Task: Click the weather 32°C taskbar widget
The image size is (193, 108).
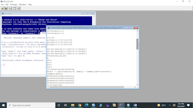Action: pos(161,105)
